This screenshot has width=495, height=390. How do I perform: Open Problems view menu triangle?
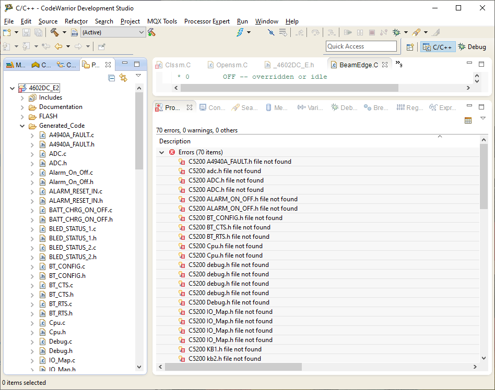tap(483, 118)
